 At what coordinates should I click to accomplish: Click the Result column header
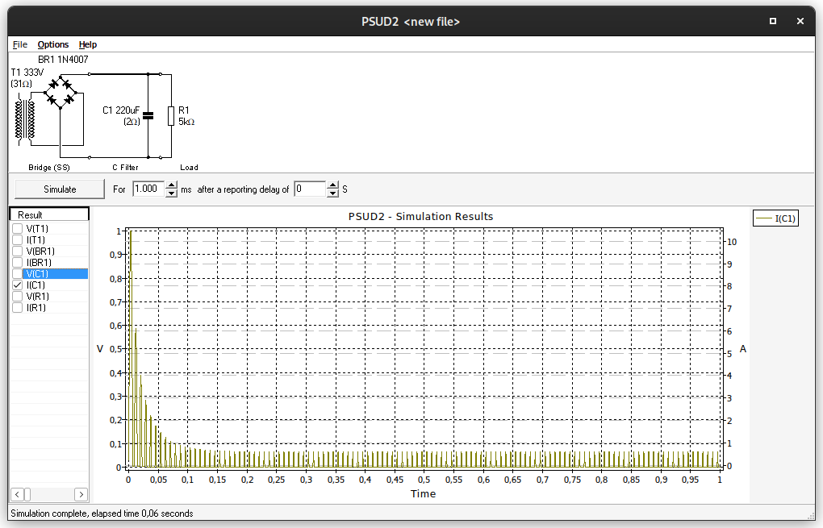point(49,214)
